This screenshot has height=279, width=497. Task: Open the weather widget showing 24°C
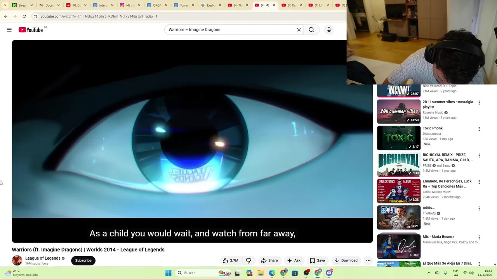click(x=22, y=273)
